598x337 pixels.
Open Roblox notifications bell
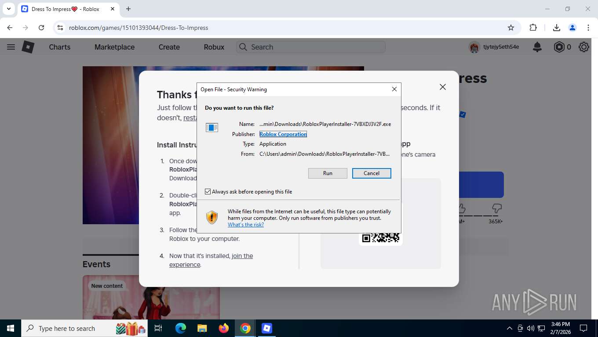(x=537, y=47)
